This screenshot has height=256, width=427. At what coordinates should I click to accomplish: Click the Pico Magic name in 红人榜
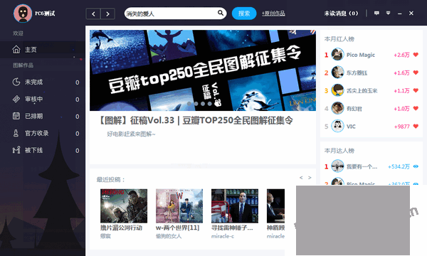tap(361, 55)
